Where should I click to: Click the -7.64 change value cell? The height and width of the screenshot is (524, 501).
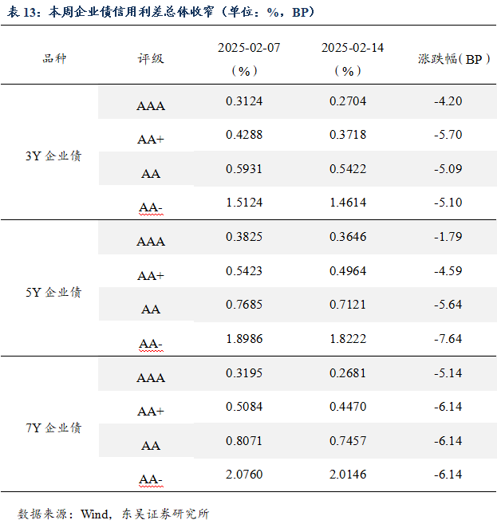[x=448, y=339]
